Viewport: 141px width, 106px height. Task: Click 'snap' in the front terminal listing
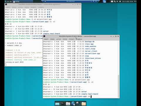87,56
